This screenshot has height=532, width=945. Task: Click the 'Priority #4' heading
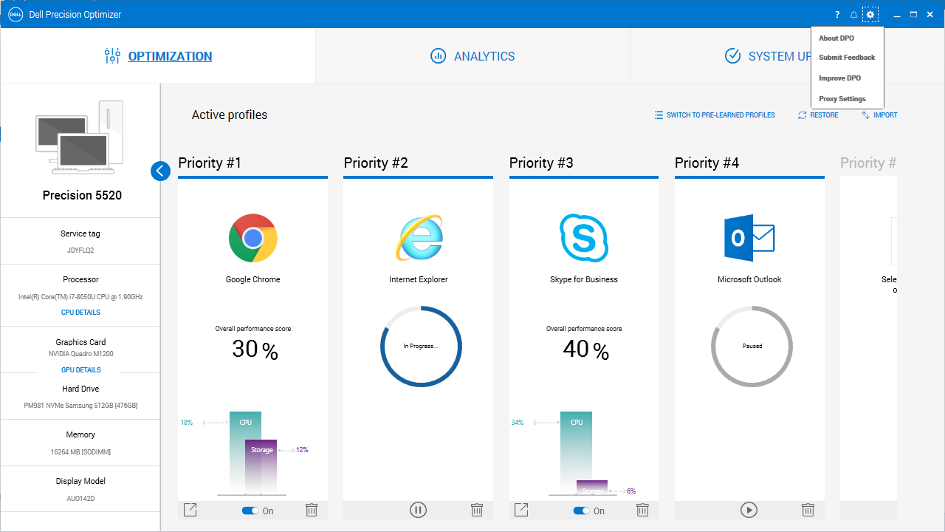(707, 163)
